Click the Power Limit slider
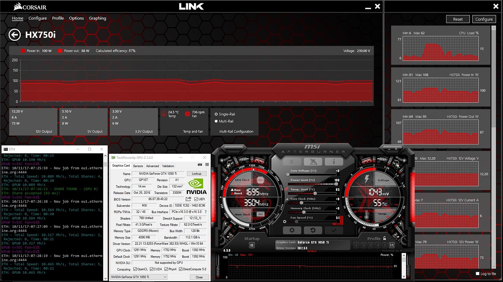The image size is (503, 282). coord(313,184)
